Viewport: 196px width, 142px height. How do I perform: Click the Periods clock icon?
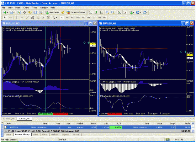pos(138,12)
